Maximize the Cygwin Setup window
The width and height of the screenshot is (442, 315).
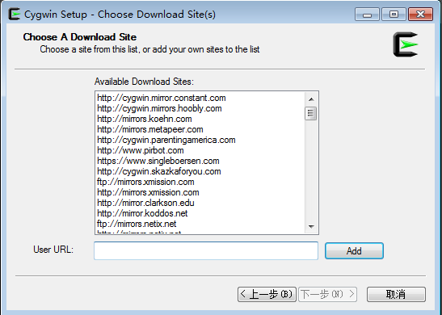point(394,14)
